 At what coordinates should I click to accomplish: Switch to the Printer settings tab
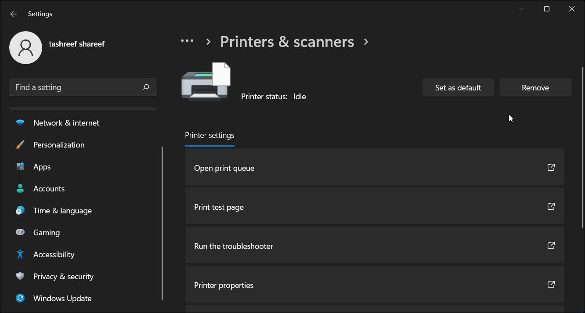coord(209,135)
